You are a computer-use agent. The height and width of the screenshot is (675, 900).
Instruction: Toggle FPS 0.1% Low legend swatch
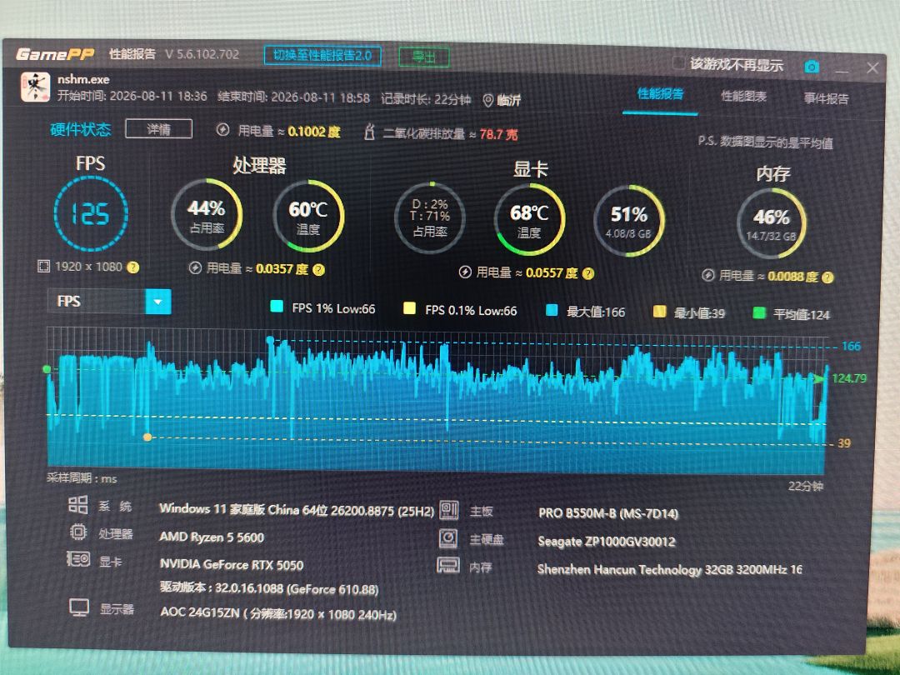click(x=409, y=308)
